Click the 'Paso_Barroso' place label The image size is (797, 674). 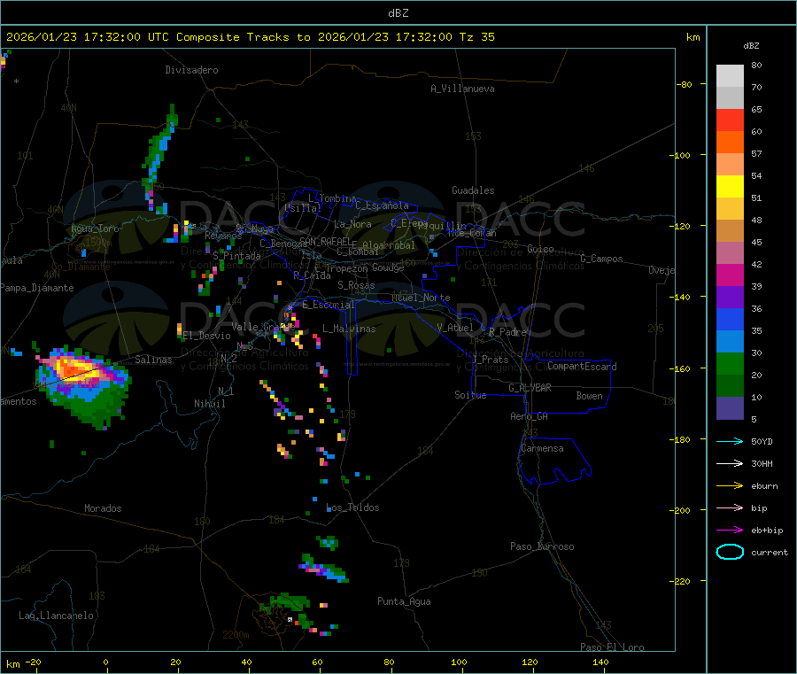tap(542, 546)
